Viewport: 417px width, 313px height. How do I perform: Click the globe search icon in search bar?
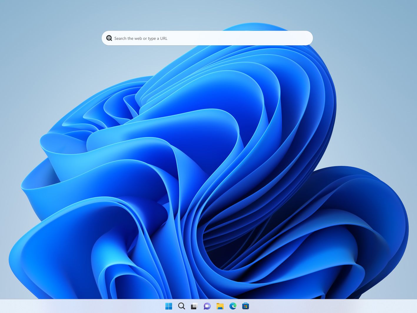(x=109, y=38)
